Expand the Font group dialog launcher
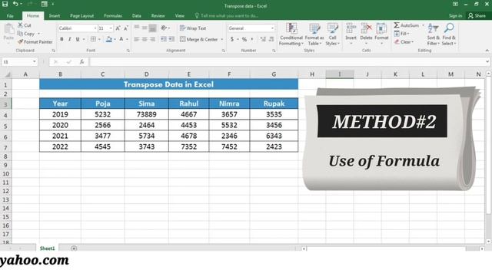This screenshot has width=492, height=276. click(128, 51)
